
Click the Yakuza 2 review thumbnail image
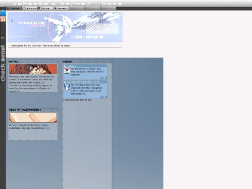[x=67, y=71]
